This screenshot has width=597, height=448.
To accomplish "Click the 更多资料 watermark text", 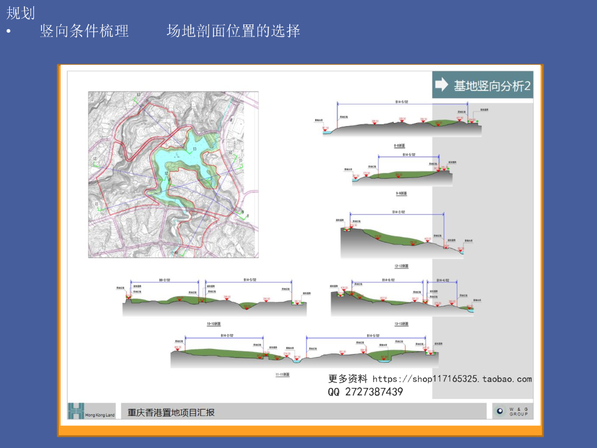I will 347,379.
